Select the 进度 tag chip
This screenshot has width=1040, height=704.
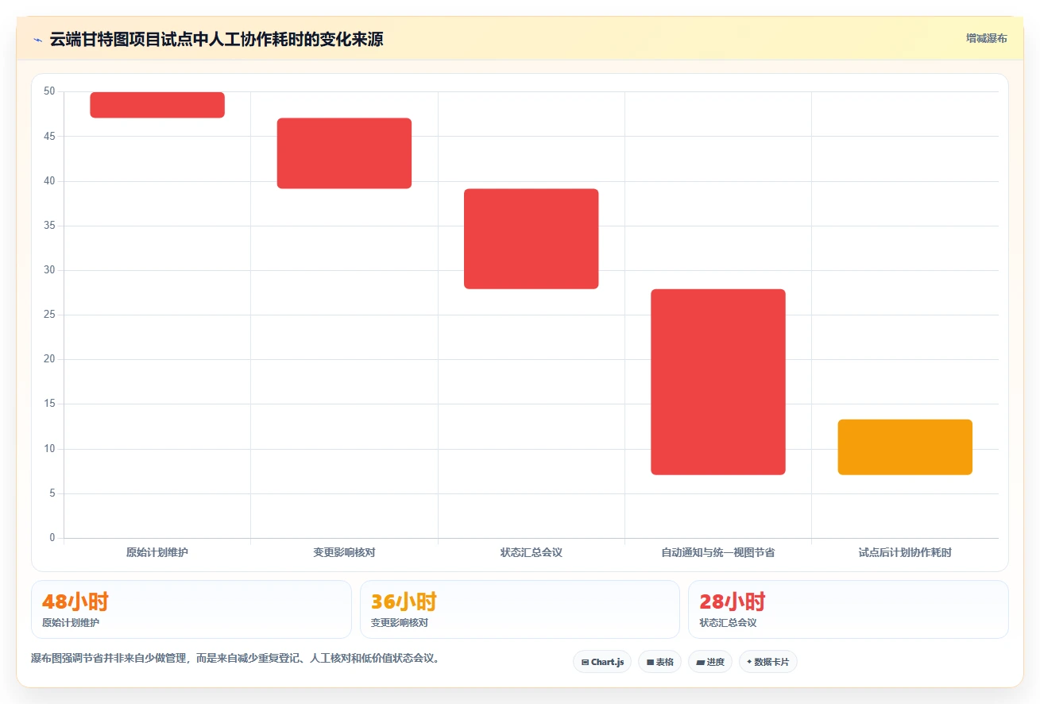(x=709, y=662)
